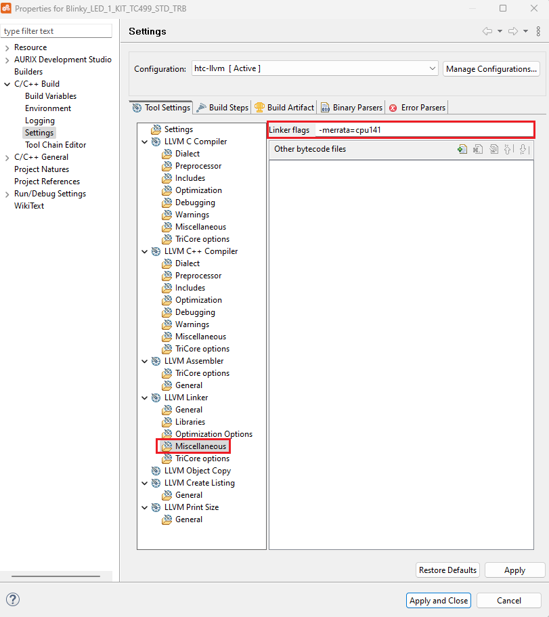This screenshot has height=617, width=549.
Task: Open the three-dot view menu icon
Action: (538, 31)
